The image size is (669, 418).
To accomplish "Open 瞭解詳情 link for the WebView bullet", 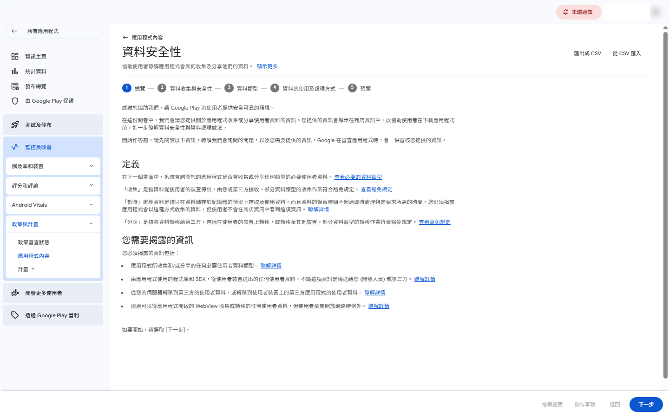I will point(379,306).
